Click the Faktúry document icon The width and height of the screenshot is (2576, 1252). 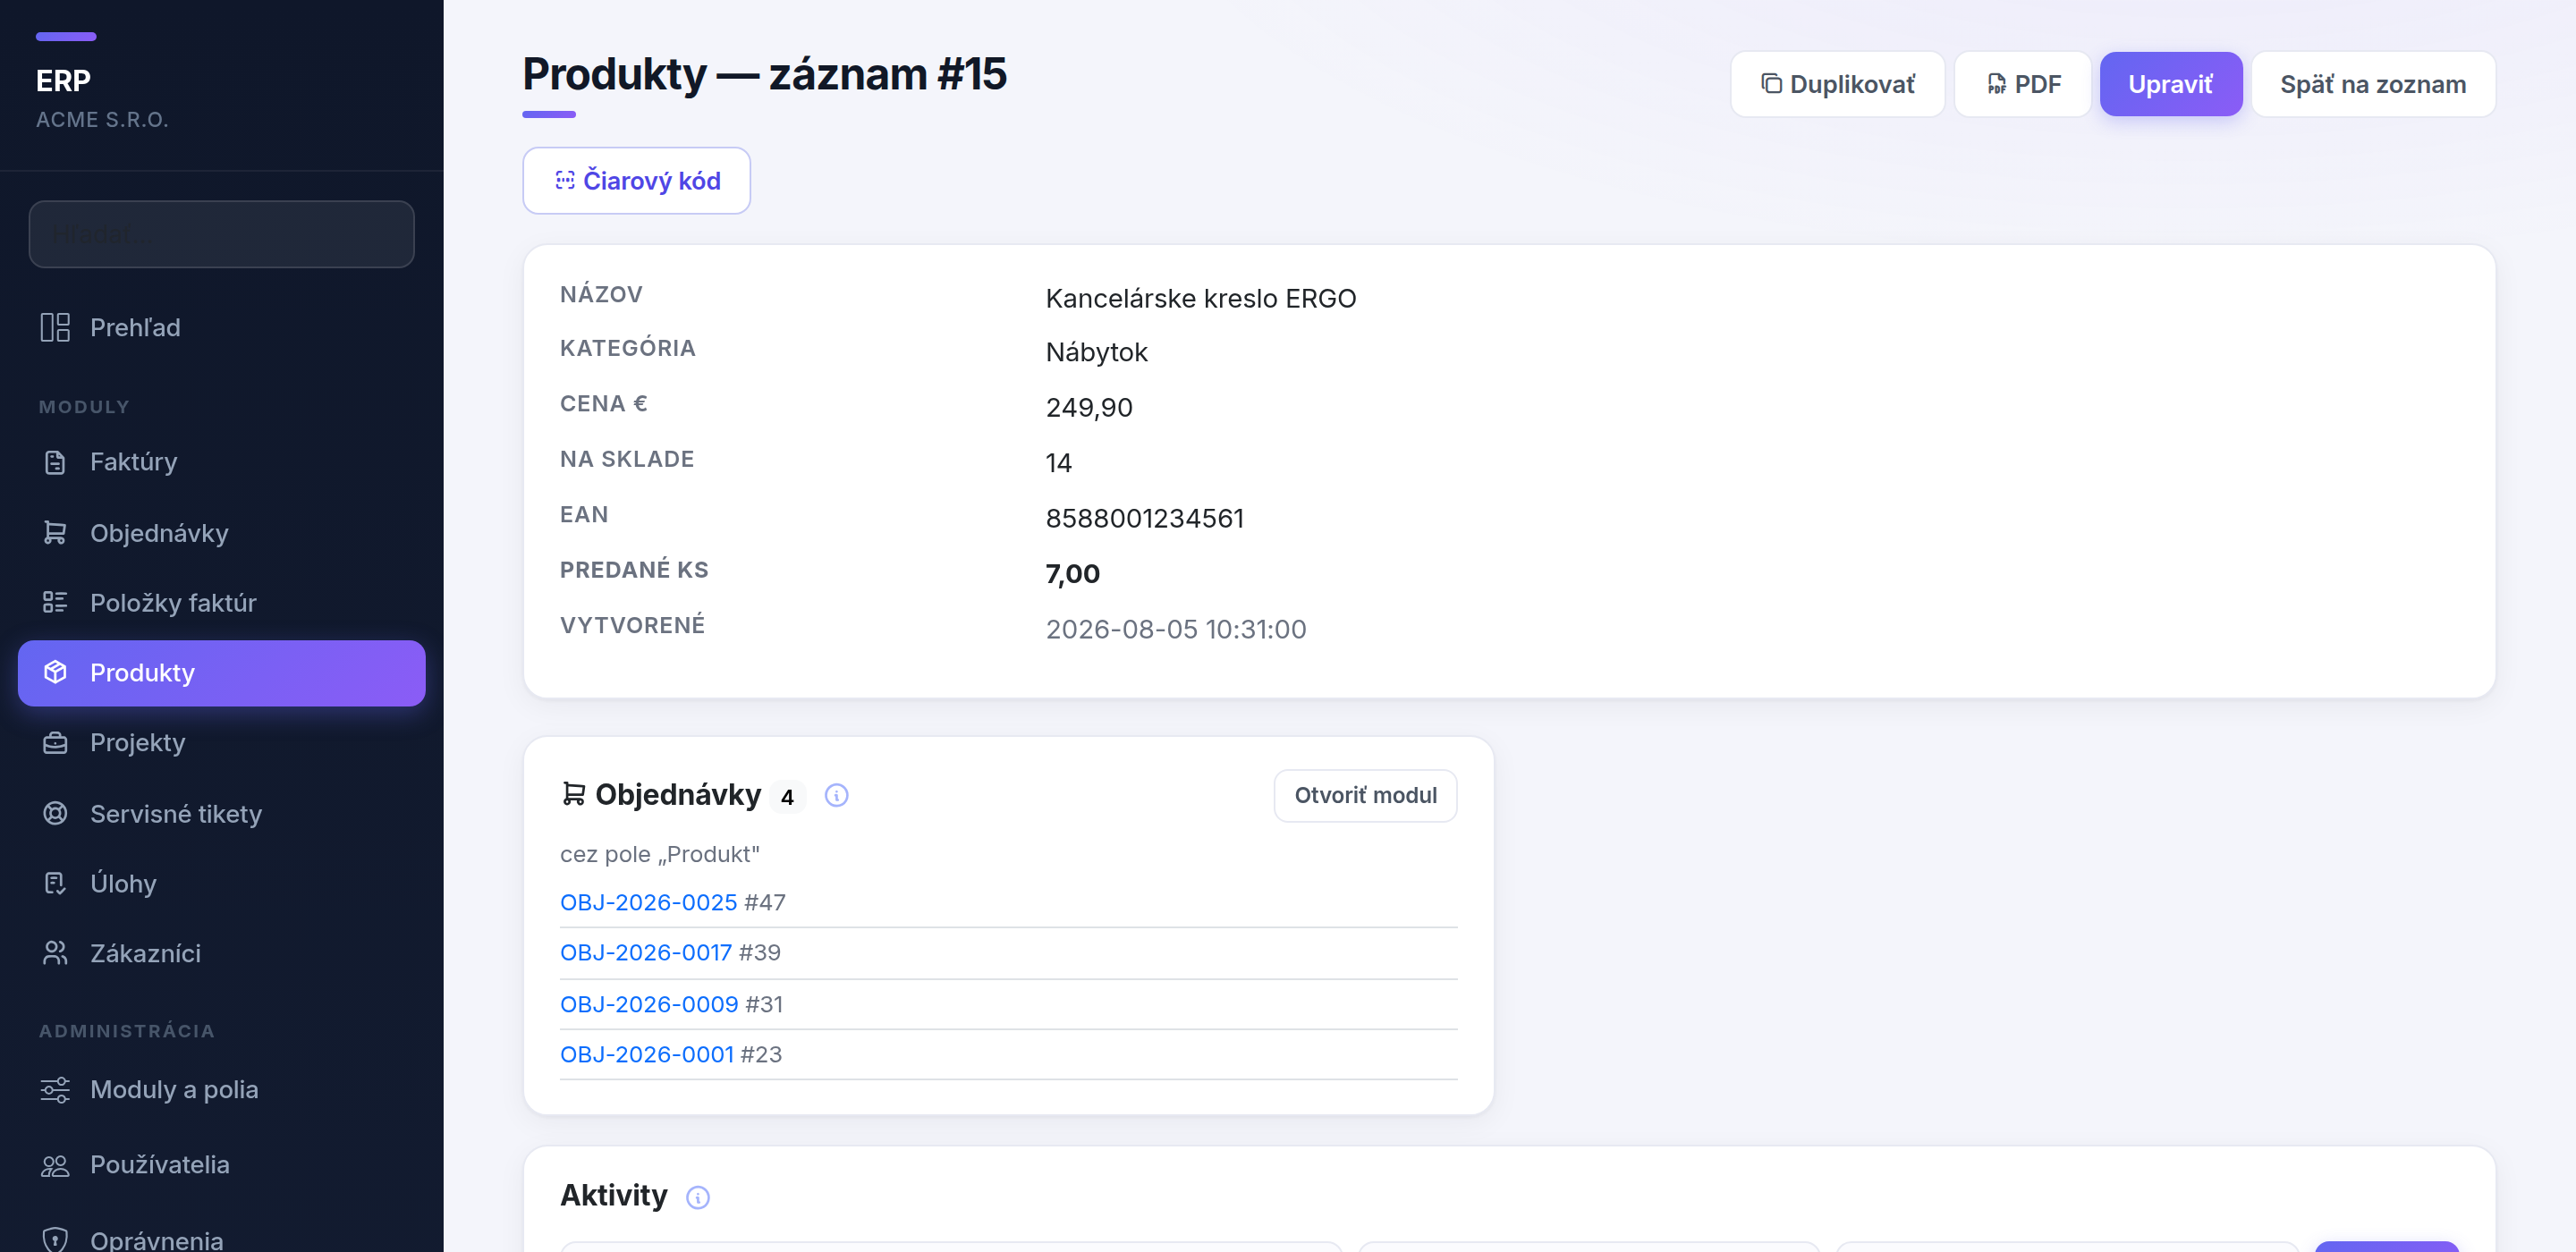coord(55,462)
